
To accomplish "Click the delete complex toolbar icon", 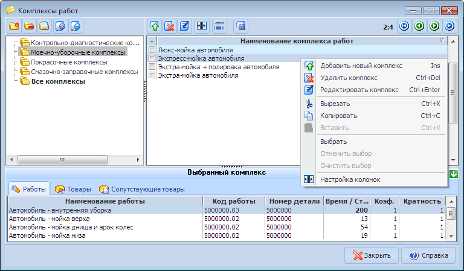I will tap(170, 26).
